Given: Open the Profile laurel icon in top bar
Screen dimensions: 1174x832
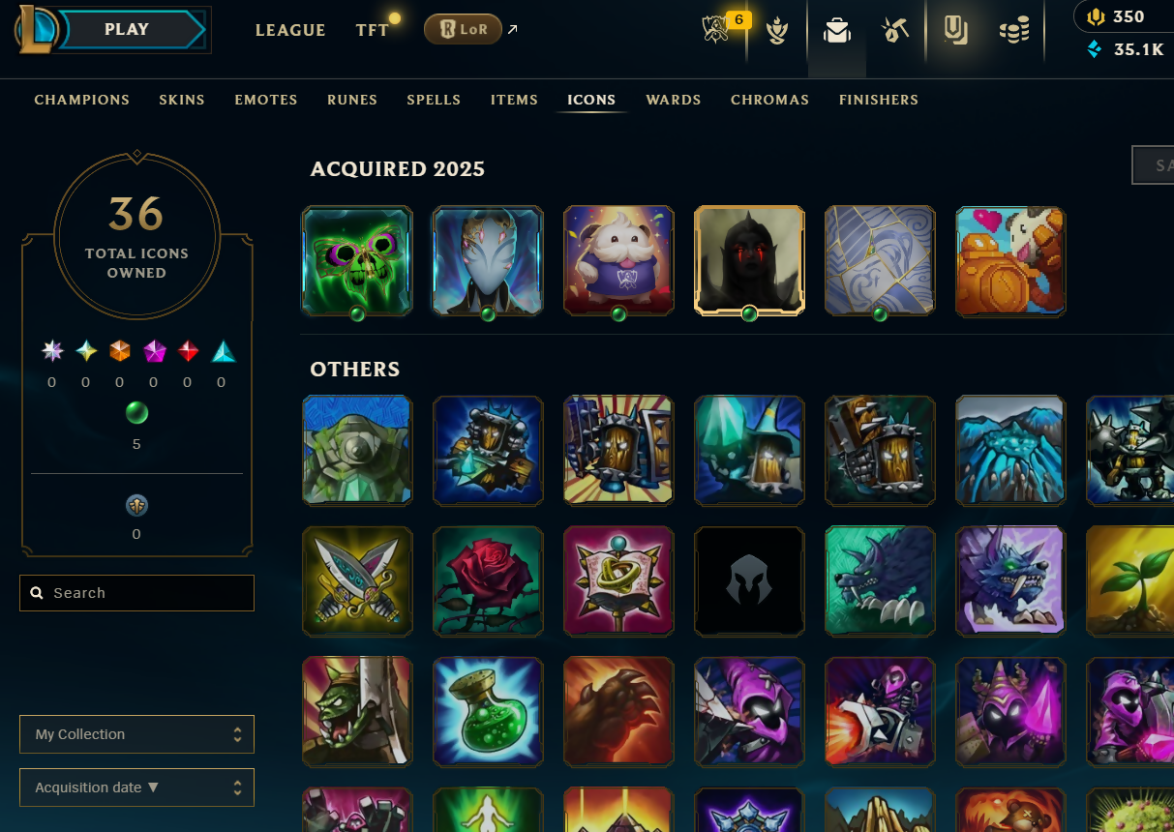Looking at the screenshot, I should (777, 32).
